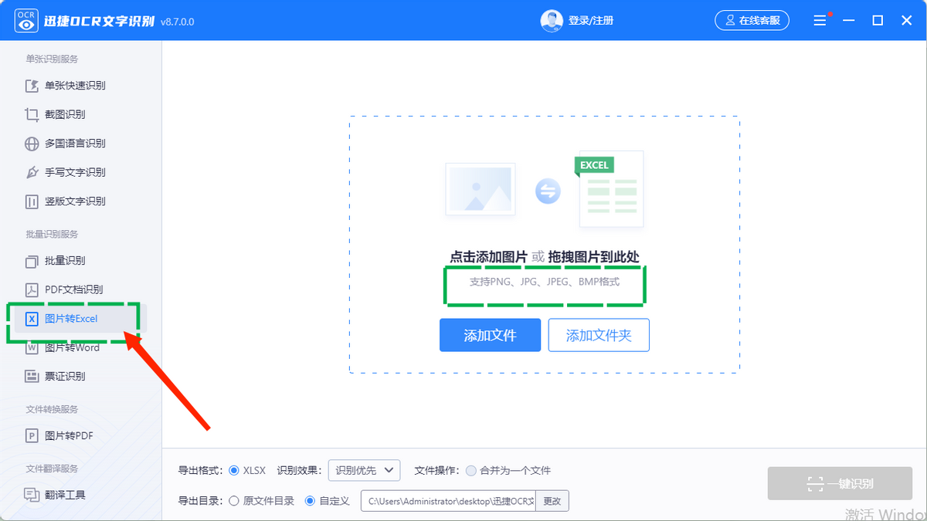This screenshot has height=521, width=927.
Task: Click the export directory path field
Action: click(x=448, y=501)
